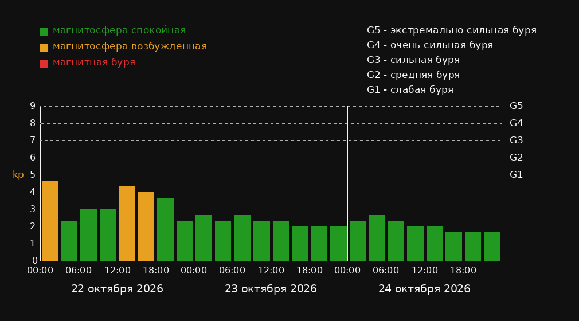The width and height of the screenshot is (579, 321).
Task: Click the green 06:00 bar on 22 октября
Action: click(x=89, y=235)
